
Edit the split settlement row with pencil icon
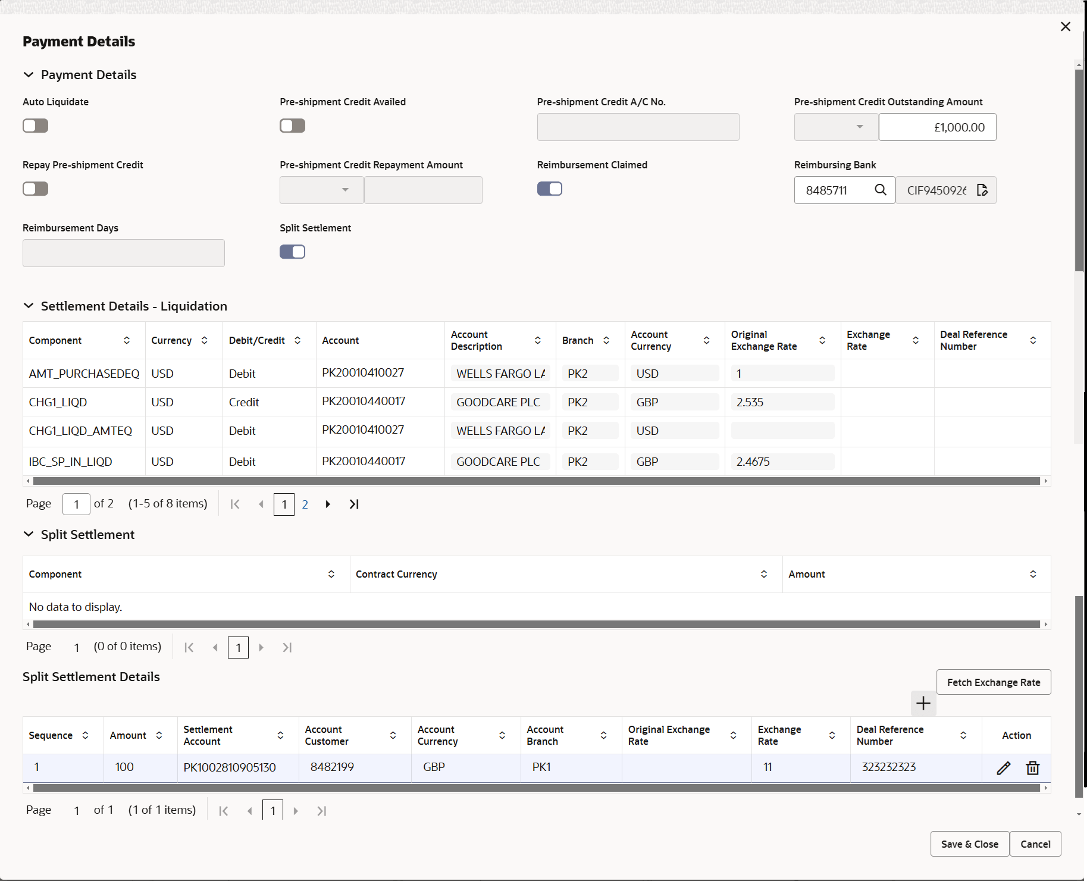tap(1004, 767)
